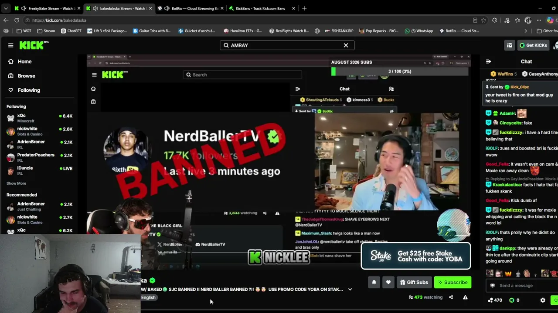The image size is (558, 313).
Task: Click the chat message input field
Action: click(x=522, y=286)
